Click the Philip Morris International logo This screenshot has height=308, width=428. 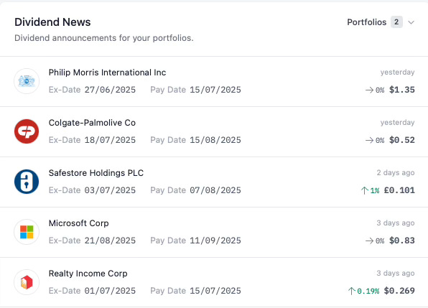27,81
